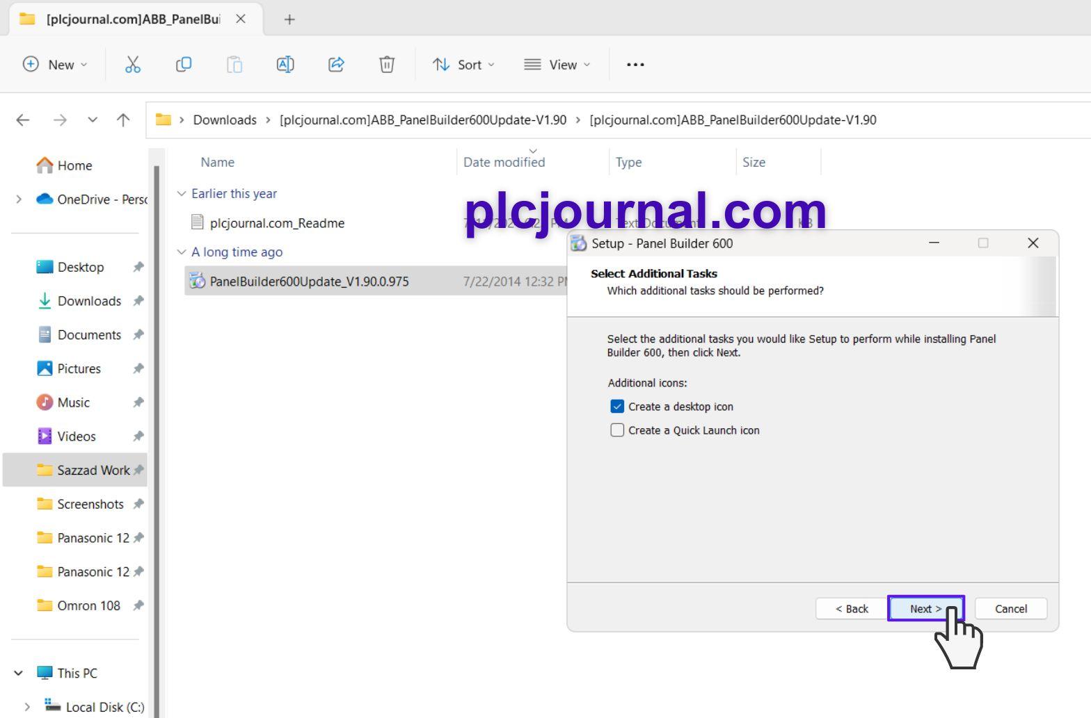
Task: Open recent locations dropdown chevron
Action: (93, 120)
